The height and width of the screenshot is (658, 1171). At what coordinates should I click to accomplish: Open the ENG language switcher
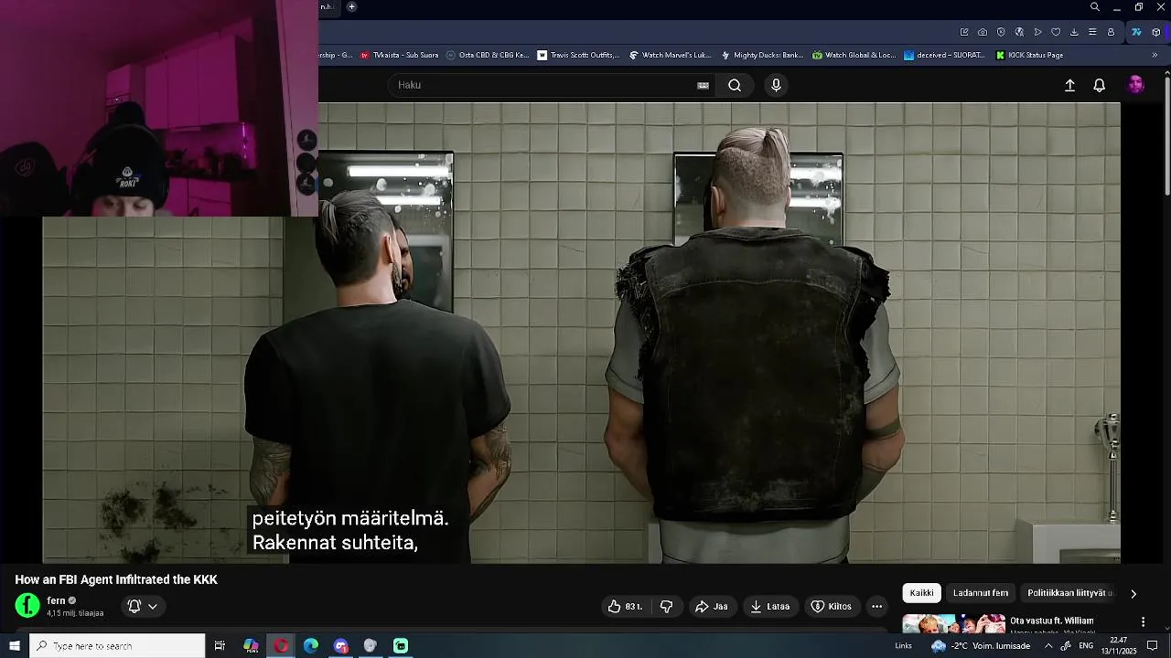pyautogui.click(x=1086, y=645)
